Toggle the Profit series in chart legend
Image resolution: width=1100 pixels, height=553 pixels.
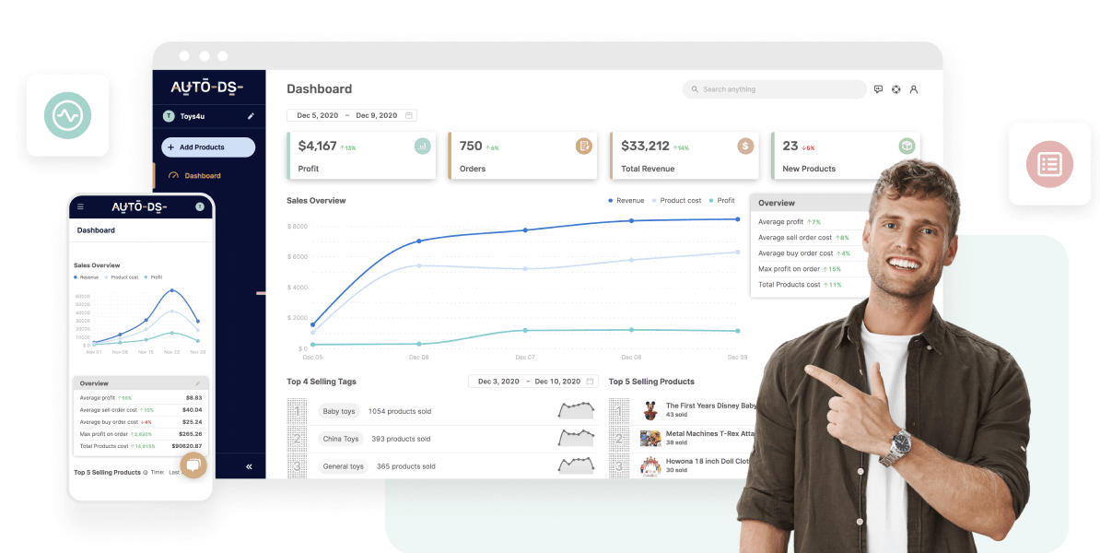(722, 200)
